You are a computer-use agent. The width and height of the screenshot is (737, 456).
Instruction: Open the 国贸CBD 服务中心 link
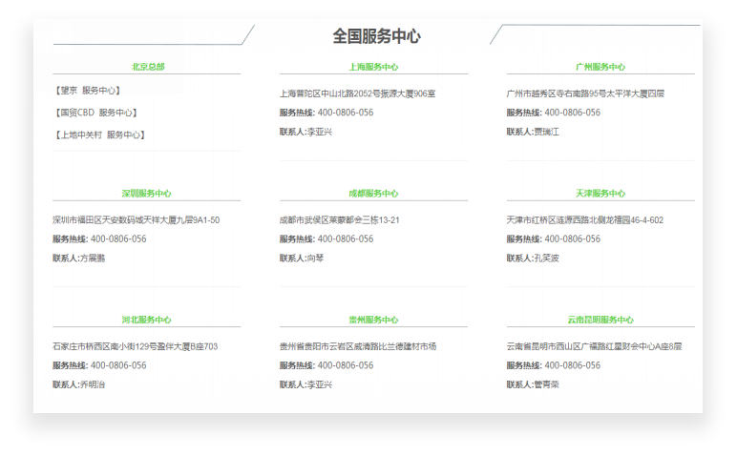(96, 113)
